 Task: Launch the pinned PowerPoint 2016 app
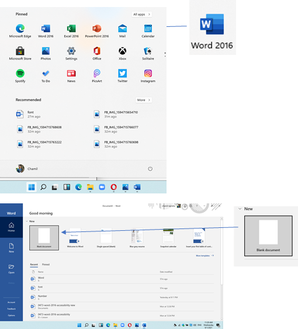pos(97,30)
